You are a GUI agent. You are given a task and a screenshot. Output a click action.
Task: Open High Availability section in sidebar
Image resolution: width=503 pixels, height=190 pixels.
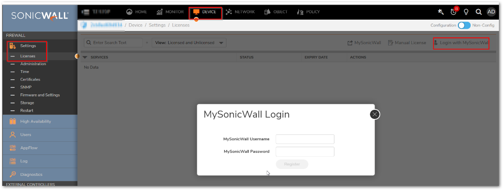36,122
